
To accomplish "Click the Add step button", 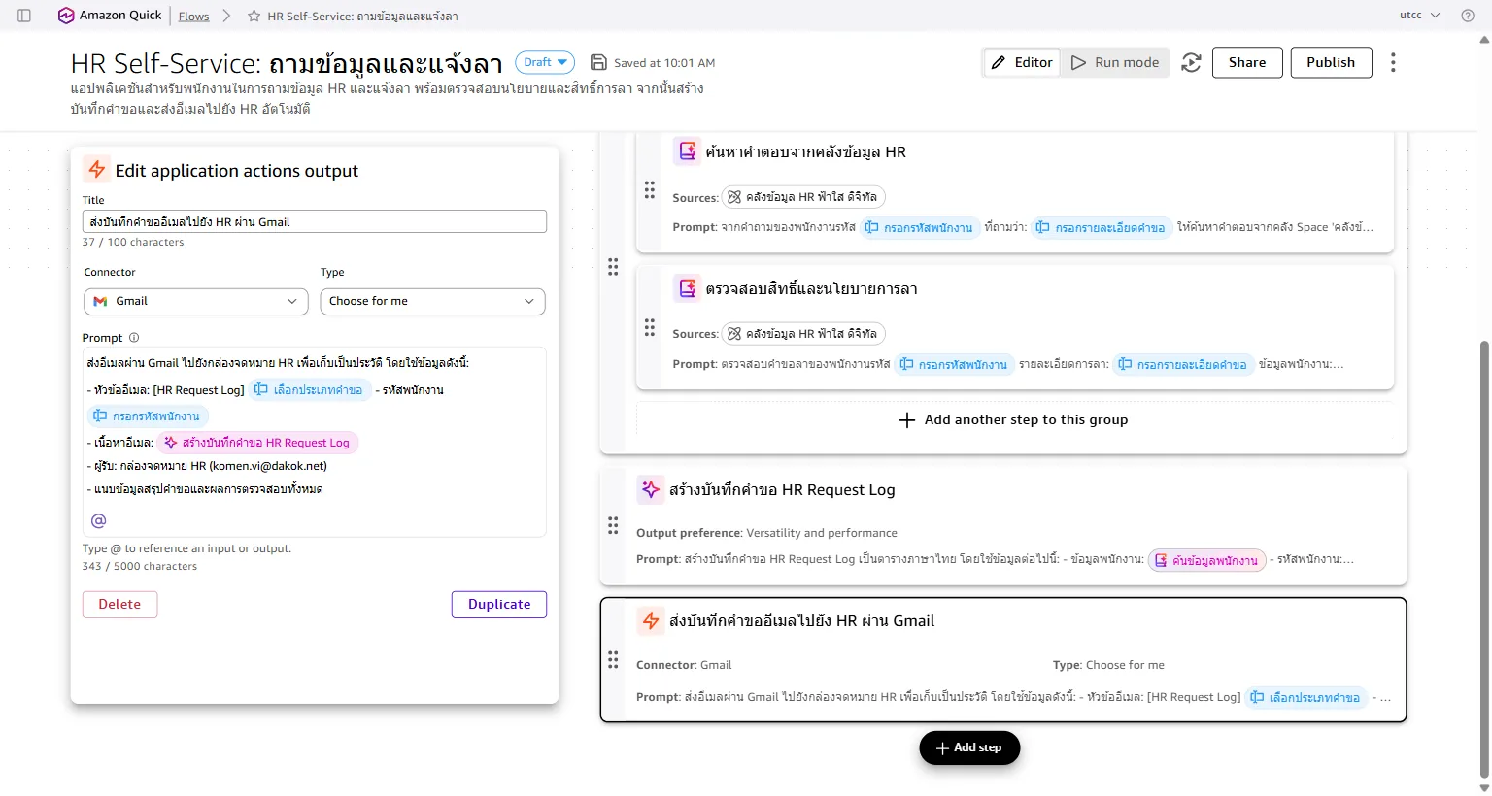I will pos(969,747).
